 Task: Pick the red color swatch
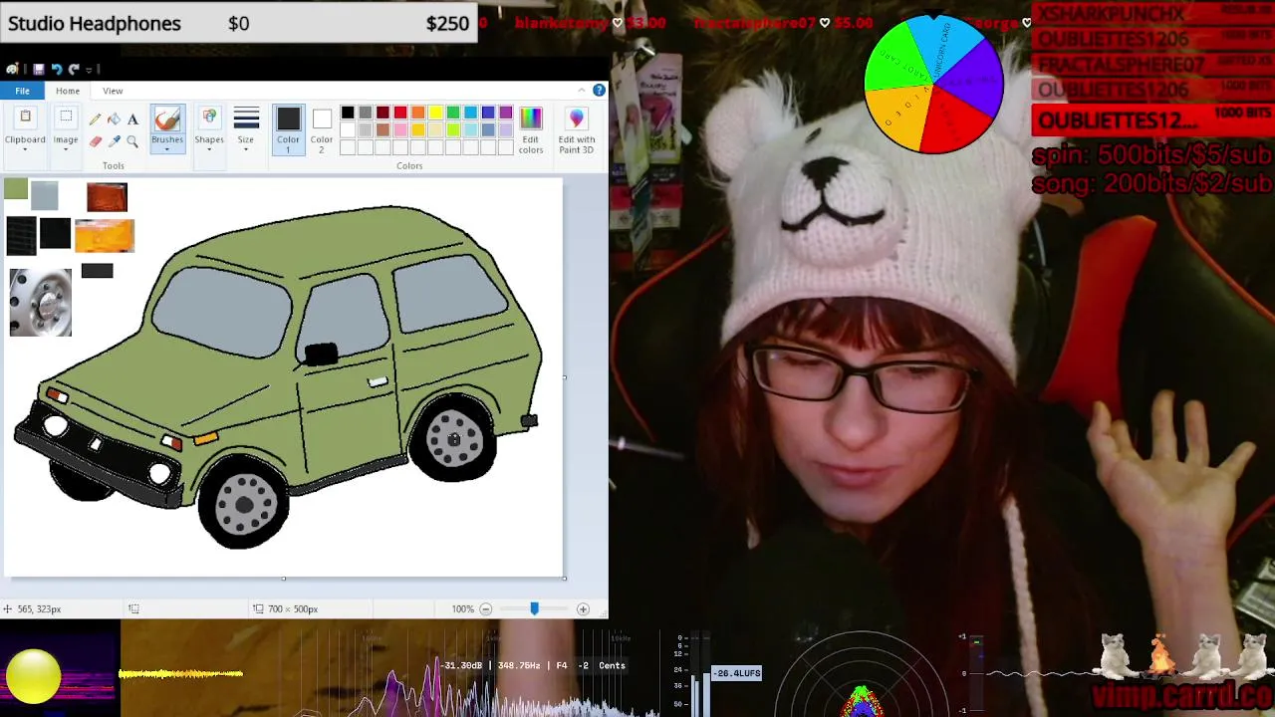point(400,113)
